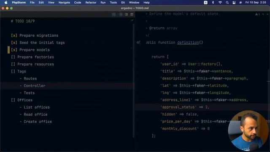Click the '- Tests' list item
Viewport: 270px width, 152px height.
(x=27, y=93)
